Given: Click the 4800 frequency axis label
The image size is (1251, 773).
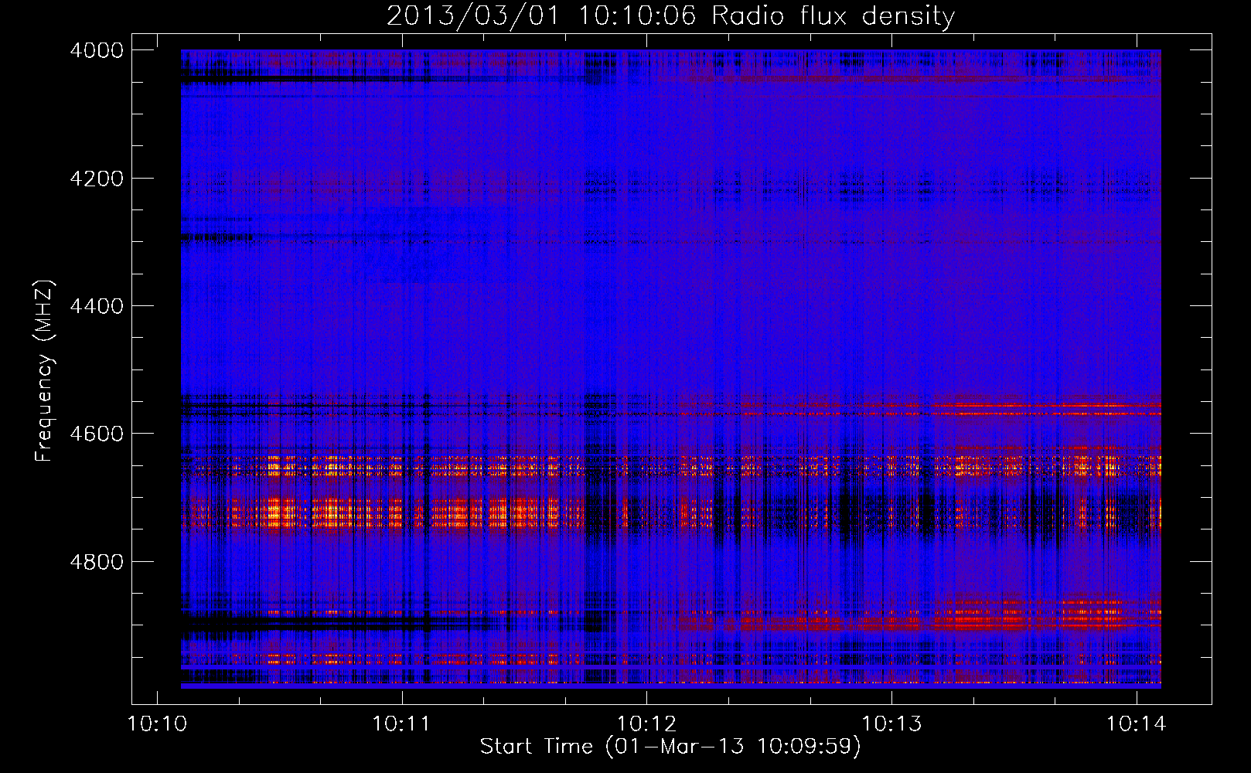Looking at the screenshot, I should click(x=97, y=562).
